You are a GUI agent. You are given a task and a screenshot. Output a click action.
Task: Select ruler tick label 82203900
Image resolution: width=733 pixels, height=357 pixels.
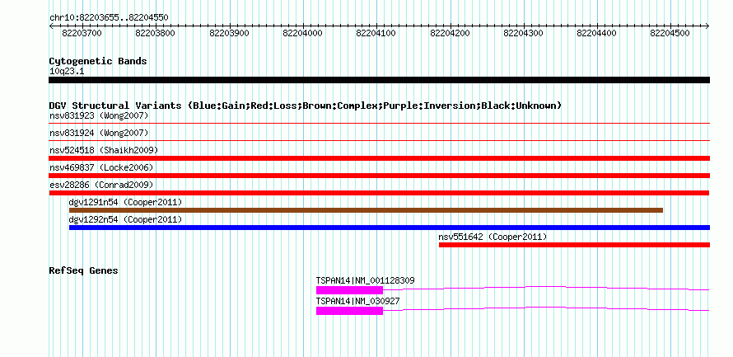229,33
